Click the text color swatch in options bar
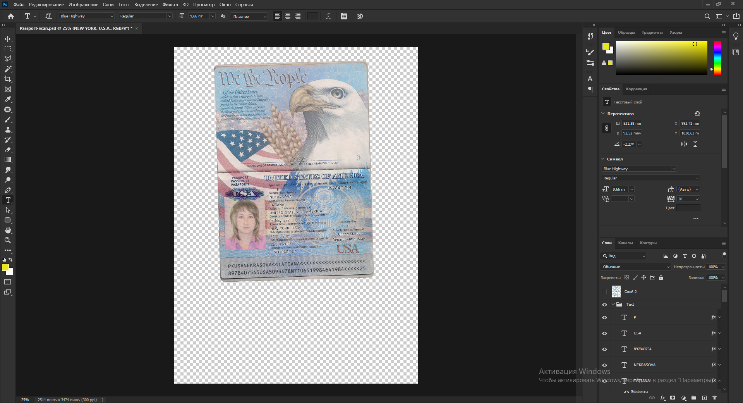 click(313, 16)
